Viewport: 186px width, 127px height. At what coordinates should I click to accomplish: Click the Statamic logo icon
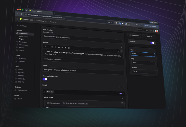(21, 19)
